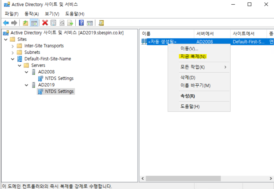The width and height of the screenshot is (274, 189).
Task: Click the Inter-Site Transports folder icon
Action: (x=19, y=46)
